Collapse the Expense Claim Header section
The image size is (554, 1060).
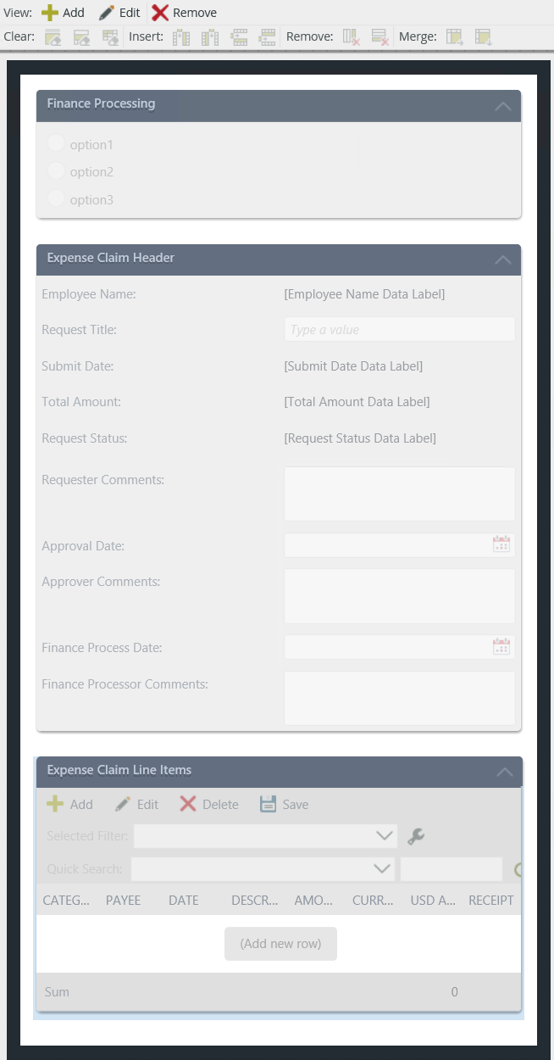click(x=505, y=259)
